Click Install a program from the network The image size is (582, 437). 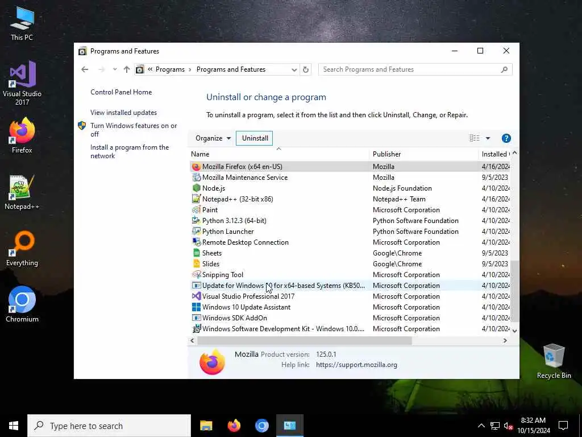point(130,151)
